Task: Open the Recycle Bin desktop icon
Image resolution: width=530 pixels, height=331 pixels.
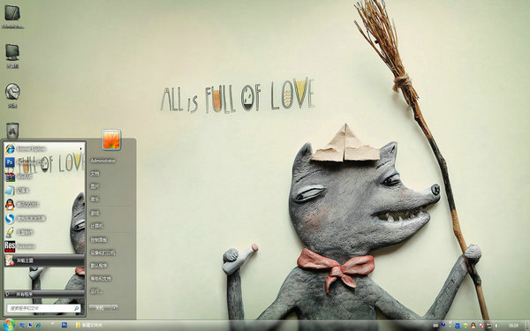Action: 12,131
